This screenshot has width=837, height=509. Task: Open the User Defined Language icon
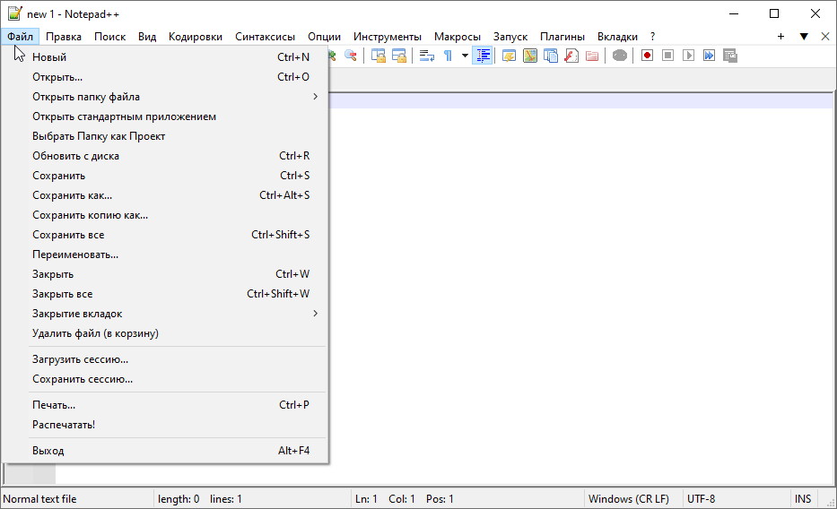pyautogui.click(x=510, y=56)
